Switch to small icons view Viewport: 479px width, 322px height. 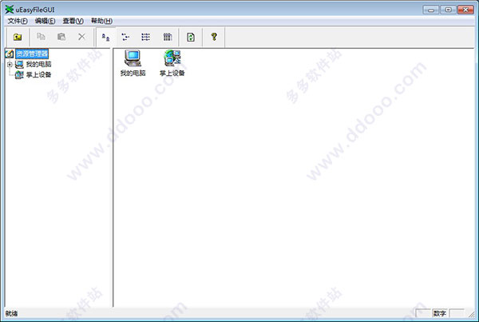pyautogui.click(x=125, y=38)
